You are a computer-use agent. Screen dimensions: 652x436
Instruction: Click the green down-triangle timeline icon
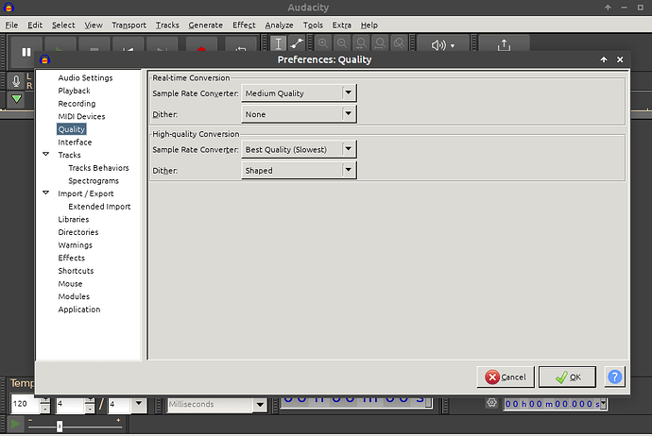coord(17,99)
